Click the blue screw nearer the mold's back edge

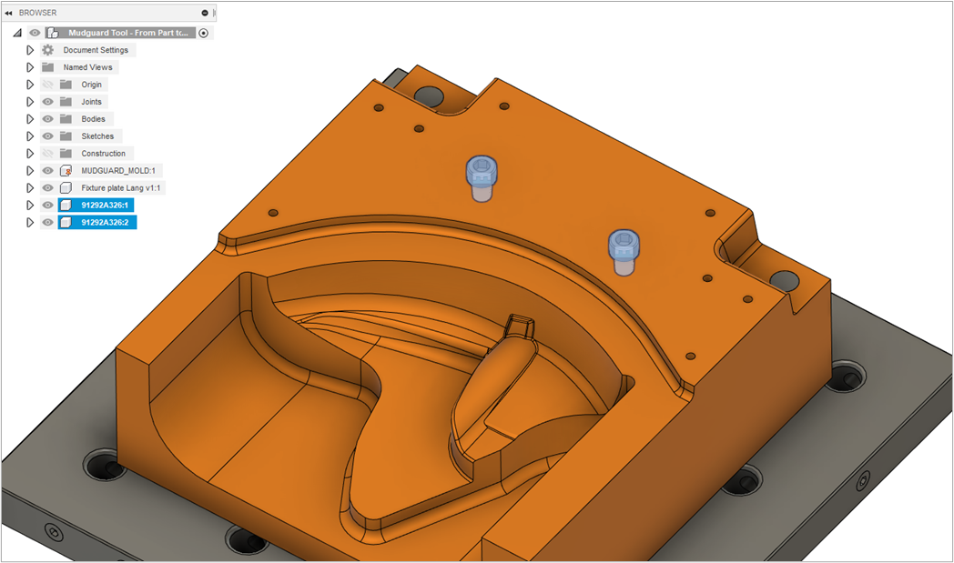(482, 177)
